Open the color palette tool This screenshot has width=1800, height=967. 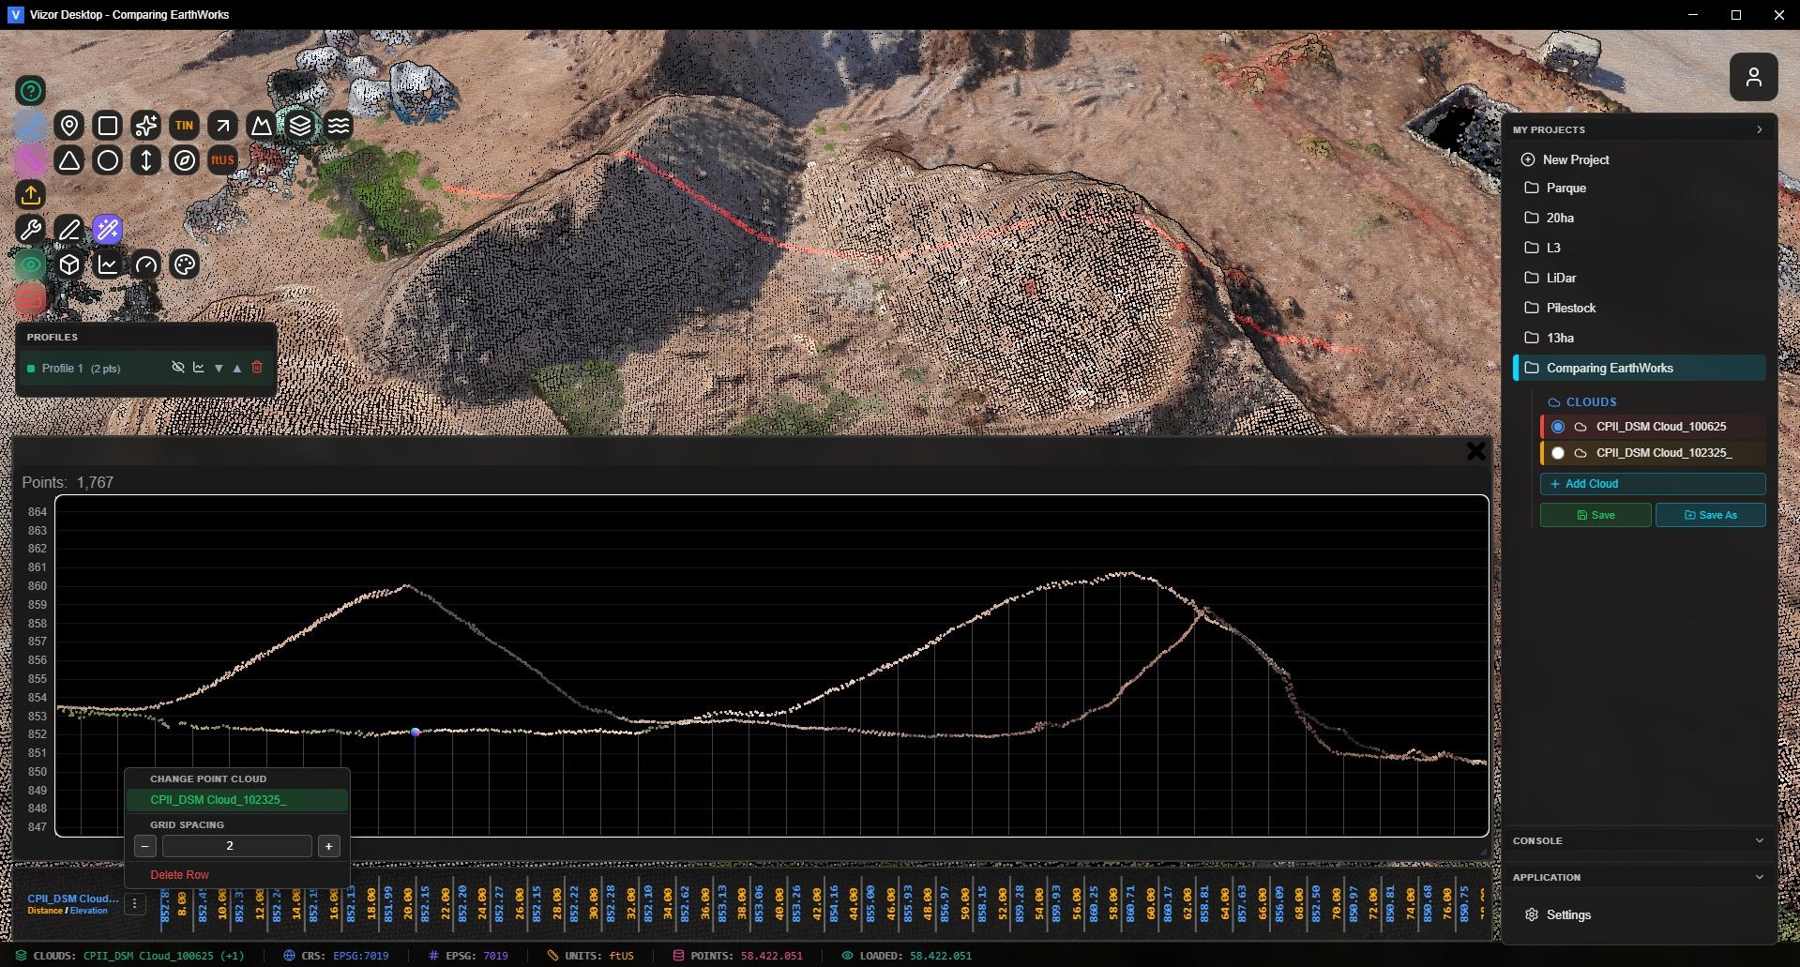(185, 264)
